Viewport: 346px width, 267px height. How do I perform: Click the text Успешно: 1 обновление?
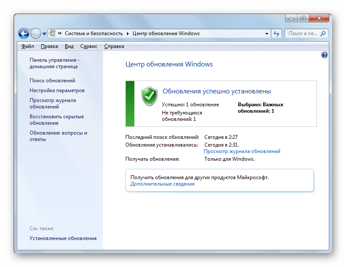tap(190, 105)
